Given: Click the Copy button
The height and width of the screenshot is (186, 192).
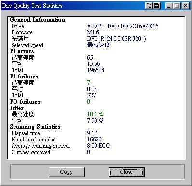Looking at the screenshot, I should pos(67,172).
